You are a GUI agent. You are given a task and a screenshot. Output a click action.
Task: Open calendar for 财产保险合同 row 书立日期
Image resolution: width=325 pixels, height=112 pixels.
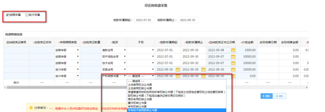pyautogui.click(x=233, y=57)
